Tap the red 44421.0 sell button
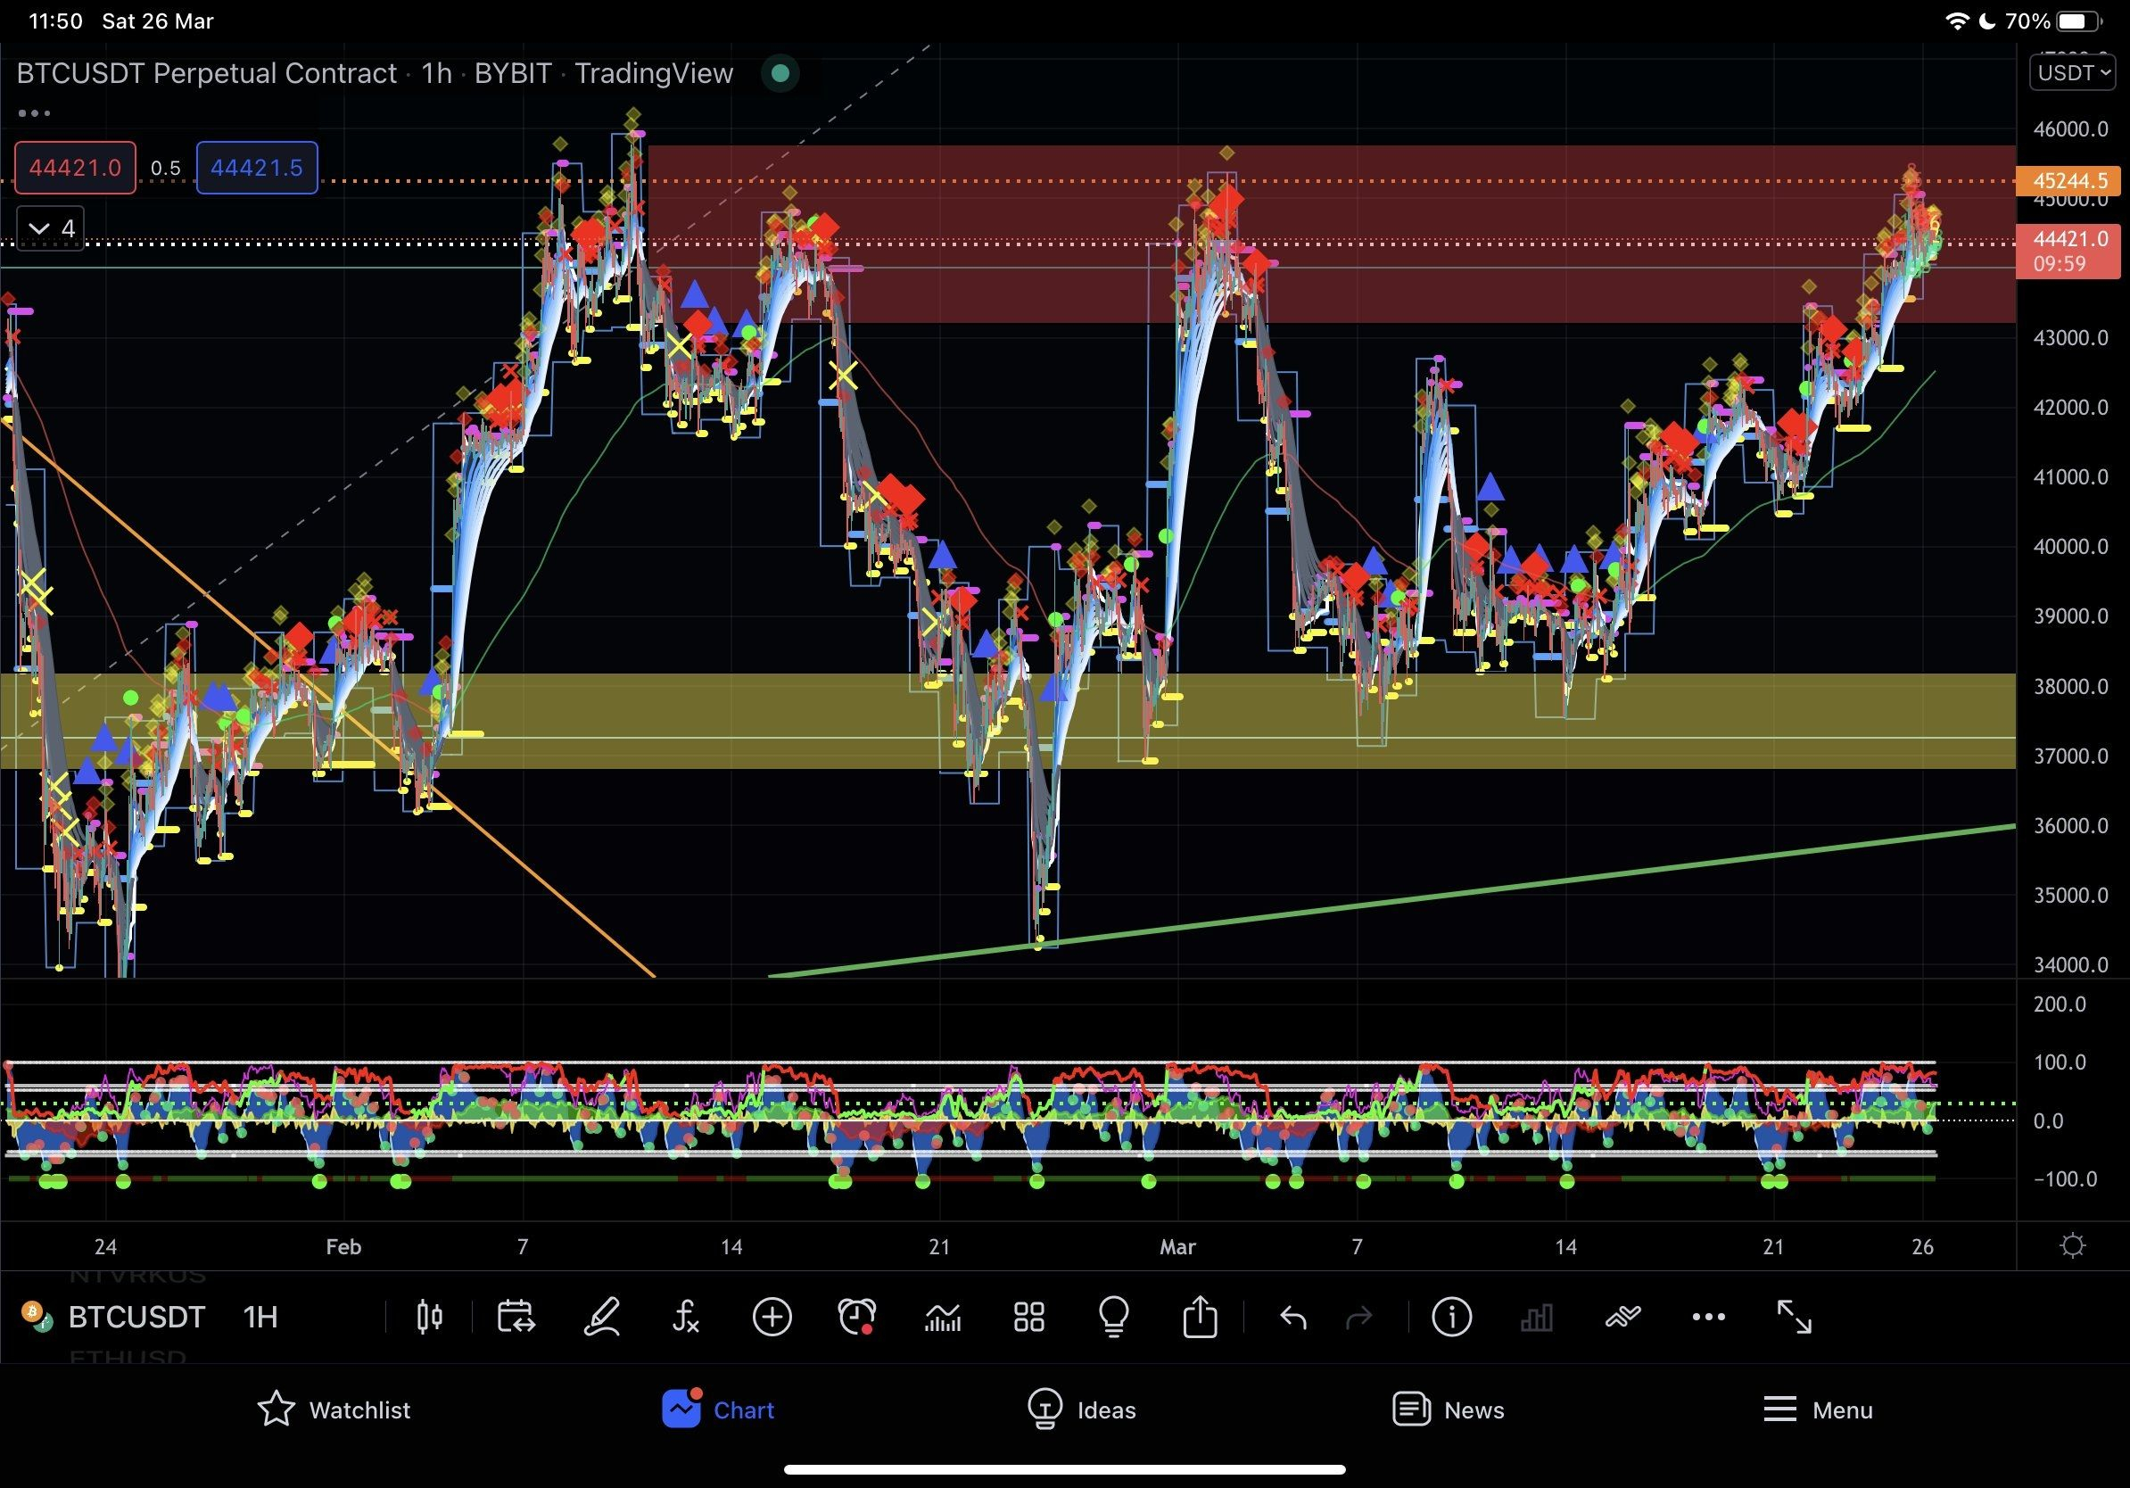The height and width of the screenshot is (1488, 2130). (x=75, y=168)
